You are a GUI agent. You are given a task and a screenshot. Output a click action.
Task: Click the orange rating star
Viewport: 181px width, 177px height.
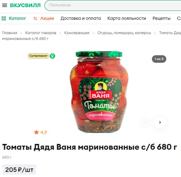click(x=36, y=132)
